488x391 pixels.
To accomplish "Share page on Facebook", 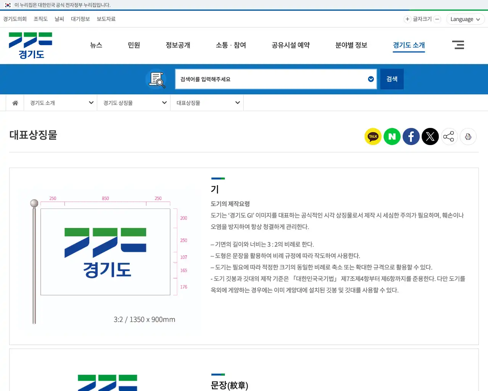I will [x=411, y=137].
